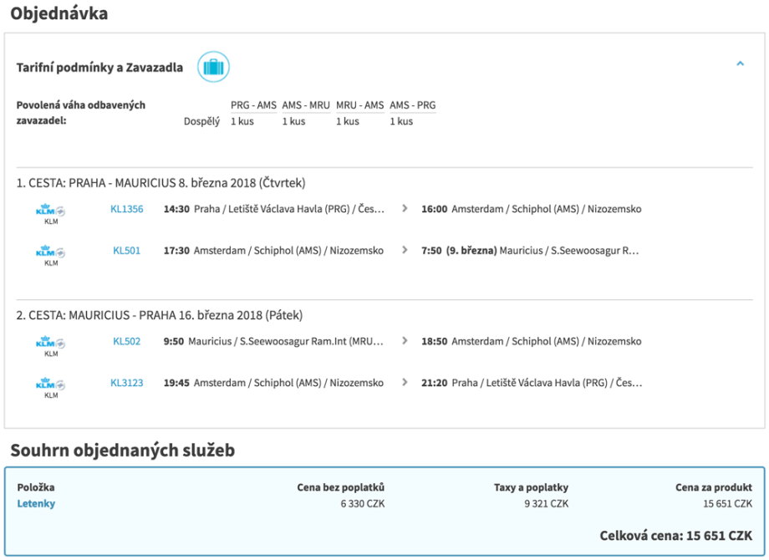Select the AMS - MRU baggage column header
Image resolution: width=769 pixels, height=560 pixels.
[x=306, y=105]
